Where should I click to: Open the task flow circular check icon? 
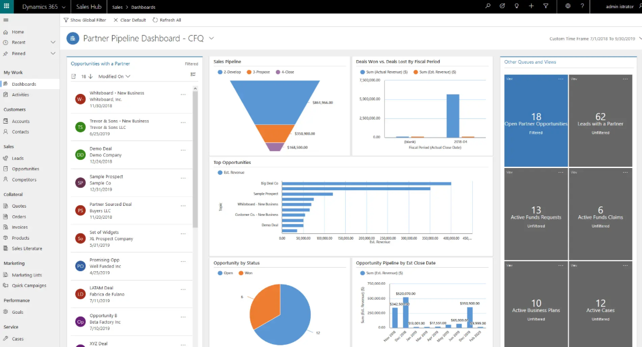click(502, 6)
